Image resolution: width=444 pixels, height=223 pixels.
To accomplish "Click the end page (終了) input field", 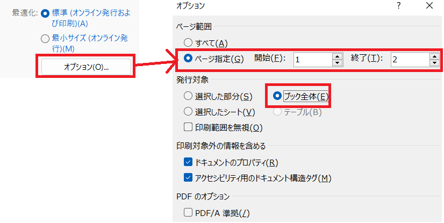I will point(409,59).
